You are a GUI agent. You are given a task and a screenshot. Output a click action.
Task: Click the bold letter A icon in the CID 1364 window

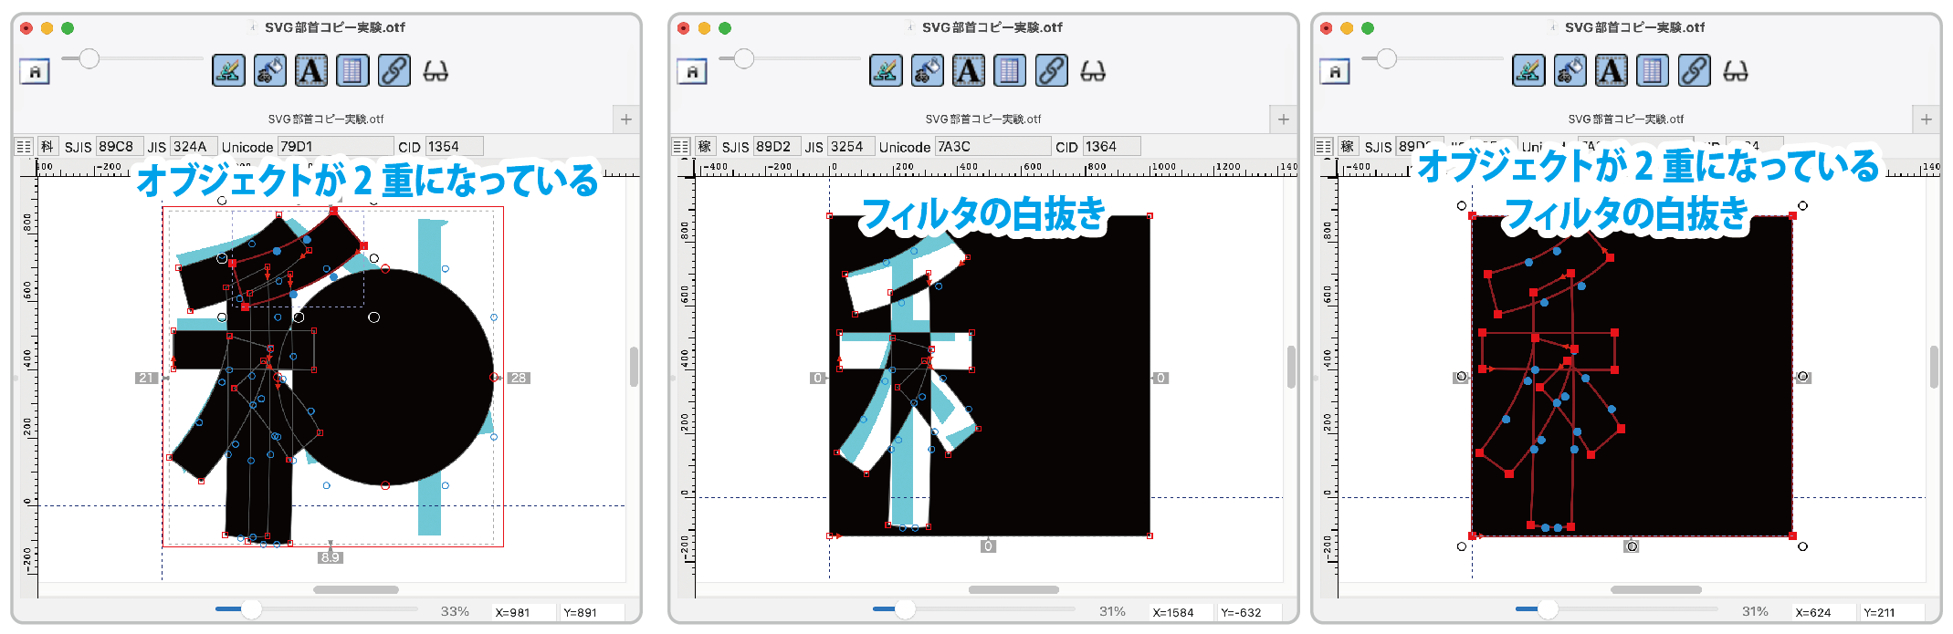click(x=968, y=70)
